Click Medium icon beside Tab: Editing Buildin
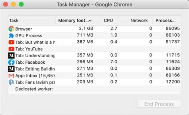This screenshot has height=115, width=189. click(x=11, y=69)
